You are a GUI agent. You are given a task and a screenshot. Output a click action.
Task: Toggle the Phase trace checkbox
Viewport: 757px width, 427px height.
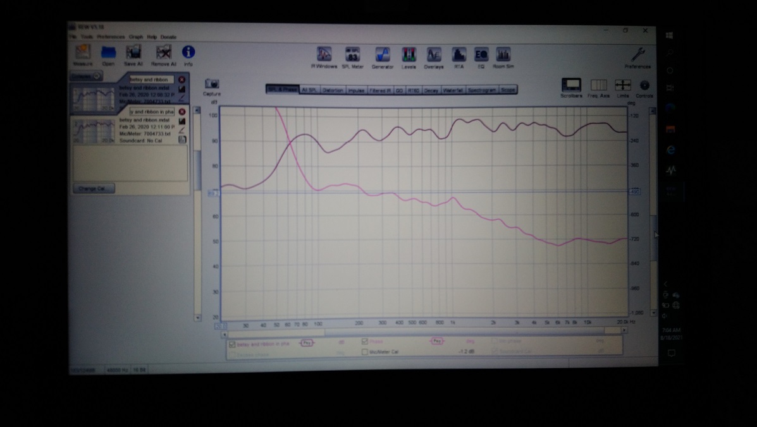365,341
